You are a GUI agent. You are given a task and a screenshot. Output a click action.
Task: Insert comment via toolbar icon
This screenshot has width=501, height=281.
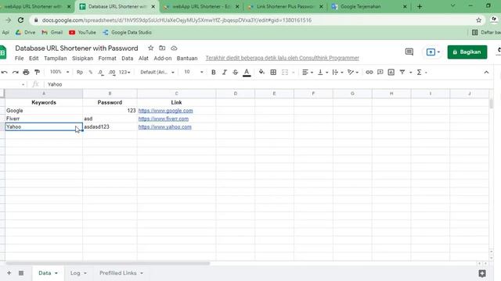[x=380, y=73]
